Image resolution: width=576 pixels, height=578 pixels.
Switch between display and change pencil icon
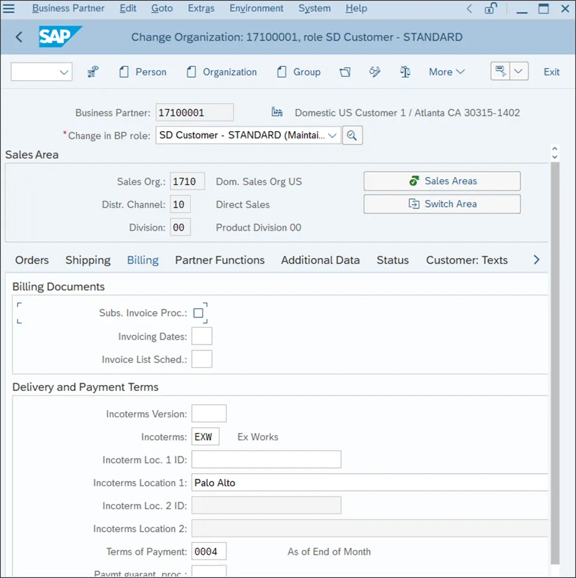pyautogui.click(x=375, y=72)
